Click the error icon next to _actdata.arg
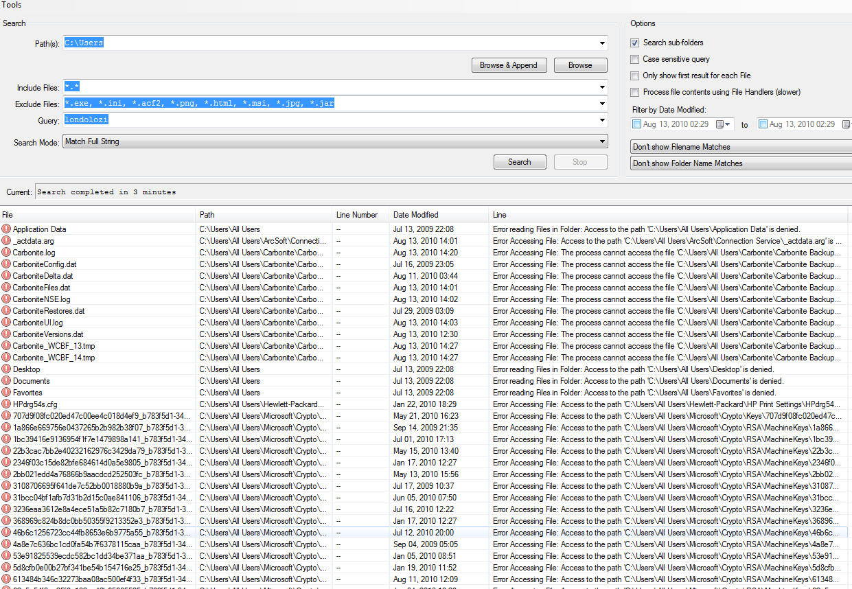Screen dimensions: 852x589 pyautogui.click(x=6, y=241)
